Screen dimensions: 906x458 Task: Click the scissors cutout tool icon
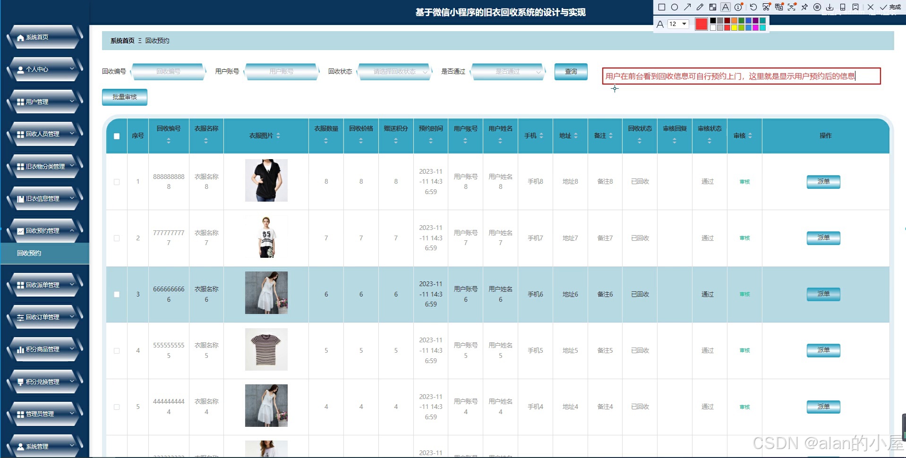pos(766,7)
